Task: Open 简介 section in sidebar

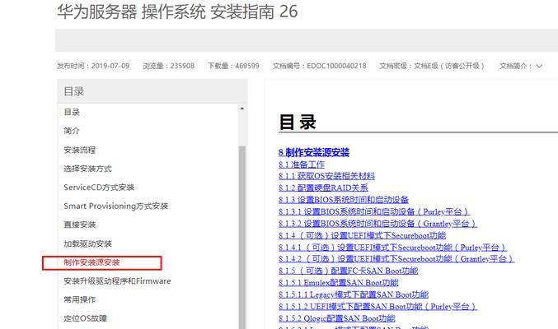Action: [72, 131]
